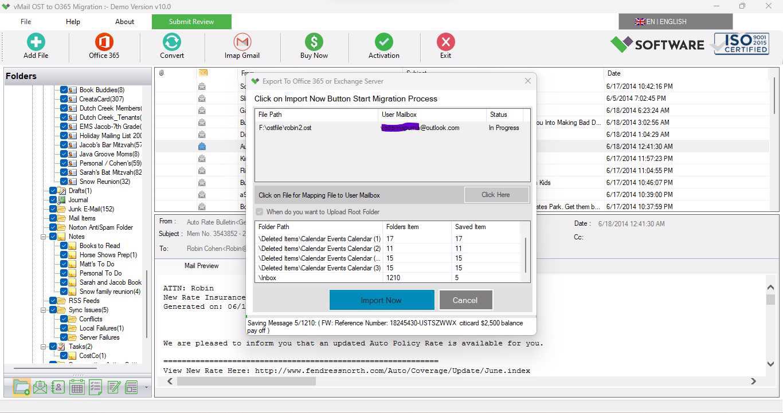The height and width of the screenshot is (413, 783).
Task: Switch to the contacts view icon
Action: click(58, 387)
